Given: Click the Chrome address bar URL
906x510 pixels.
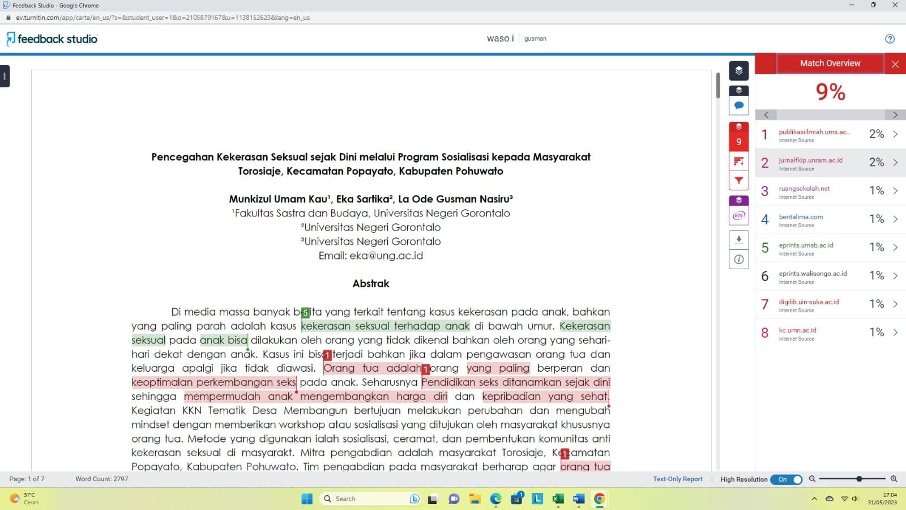Looking at the screenshot, I should click(163, 18).
